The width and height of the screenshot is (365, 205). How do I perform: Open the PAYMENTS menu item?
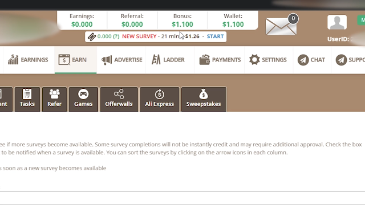pos(220,60)
